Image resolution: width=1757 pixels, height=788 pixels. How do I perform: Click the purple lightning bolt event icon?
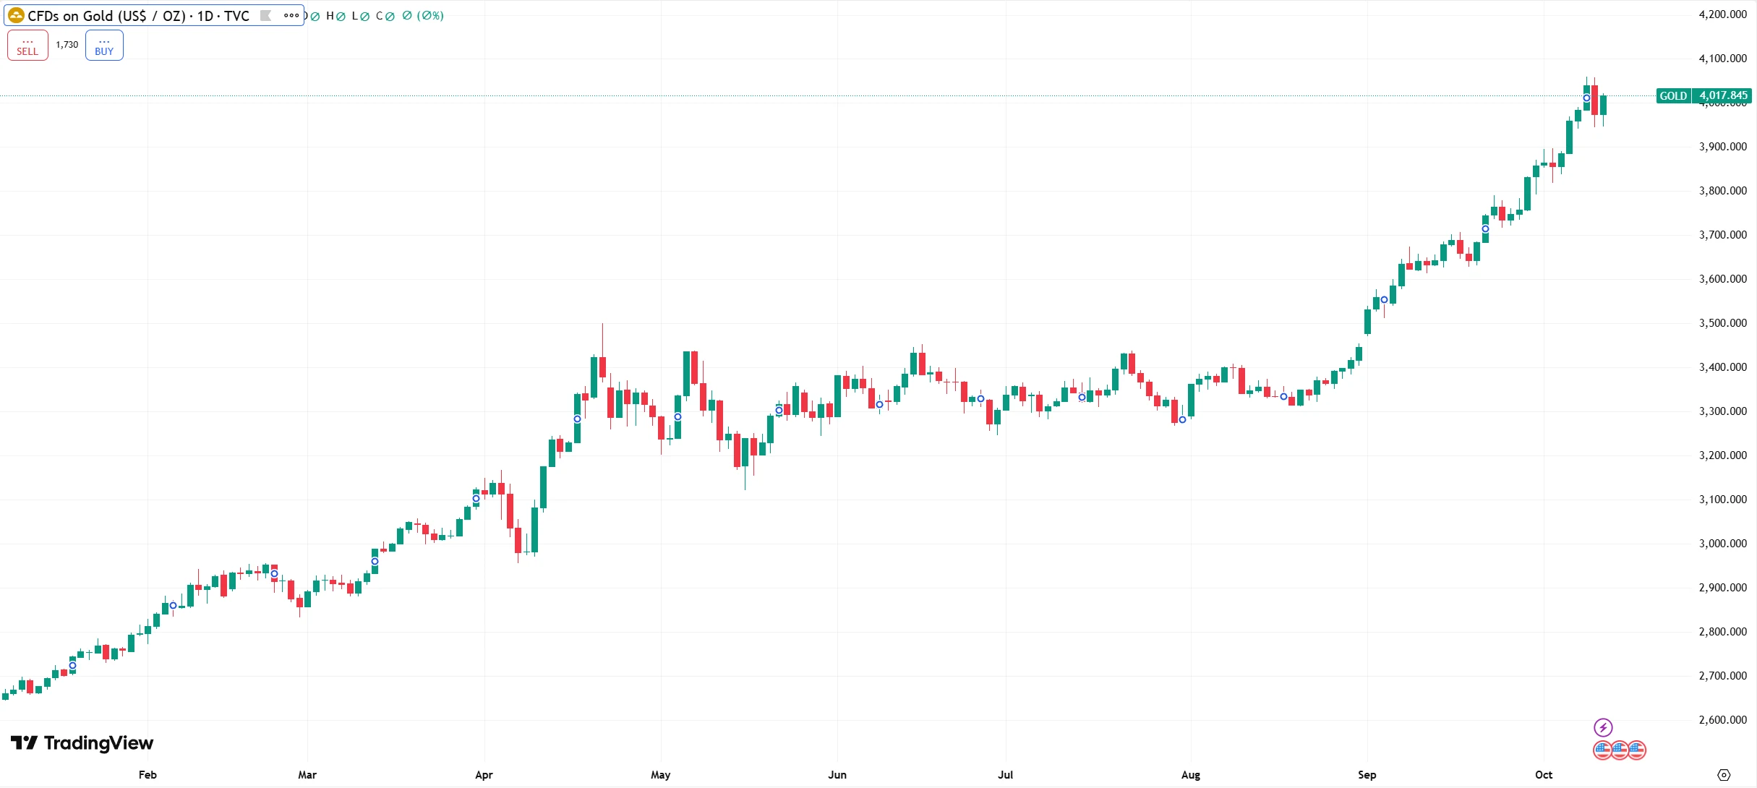pyautogui.click(x=1603, y=727)
